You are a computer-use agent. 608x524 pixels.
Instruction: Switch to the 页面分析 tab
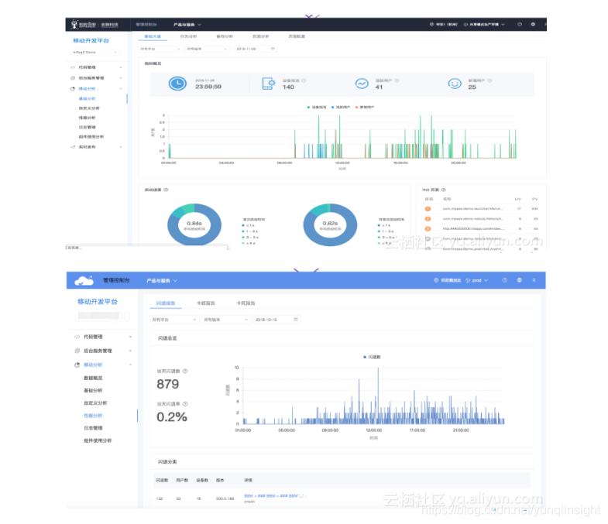(260, 36)
